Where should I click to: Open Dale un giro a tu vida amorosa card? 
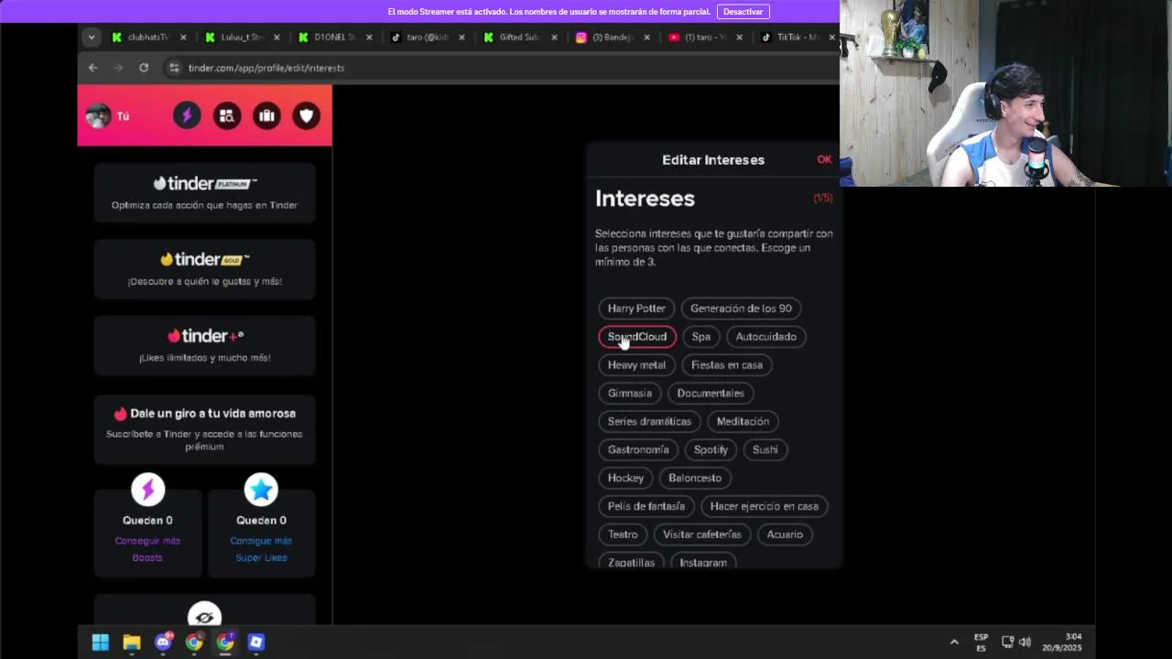[204, 429]
